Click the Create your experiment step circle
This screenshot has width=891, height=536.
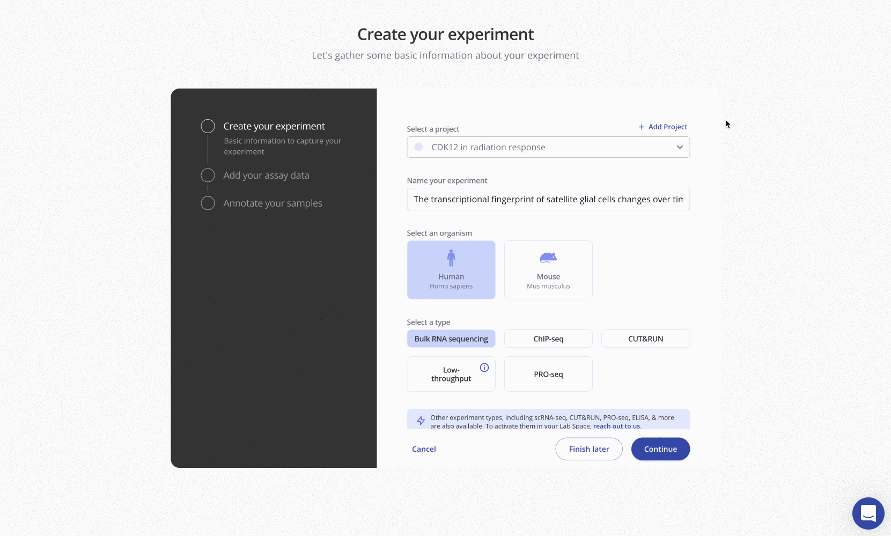pyautogui.click(x=208, y=126)
